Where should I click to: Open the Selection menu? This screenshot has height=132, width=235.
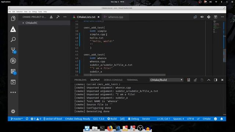(x=19, y=12)
